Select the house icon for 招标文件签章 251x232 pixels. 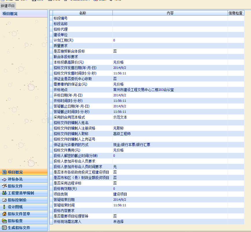coord(4,214)
